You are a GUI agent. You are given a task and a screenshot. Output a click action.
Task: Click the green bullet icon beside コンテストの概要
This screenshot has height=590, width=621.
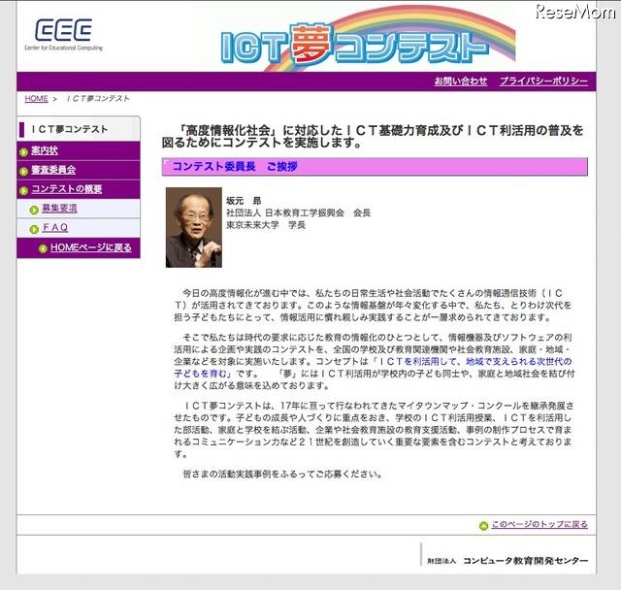click(23, 190)
